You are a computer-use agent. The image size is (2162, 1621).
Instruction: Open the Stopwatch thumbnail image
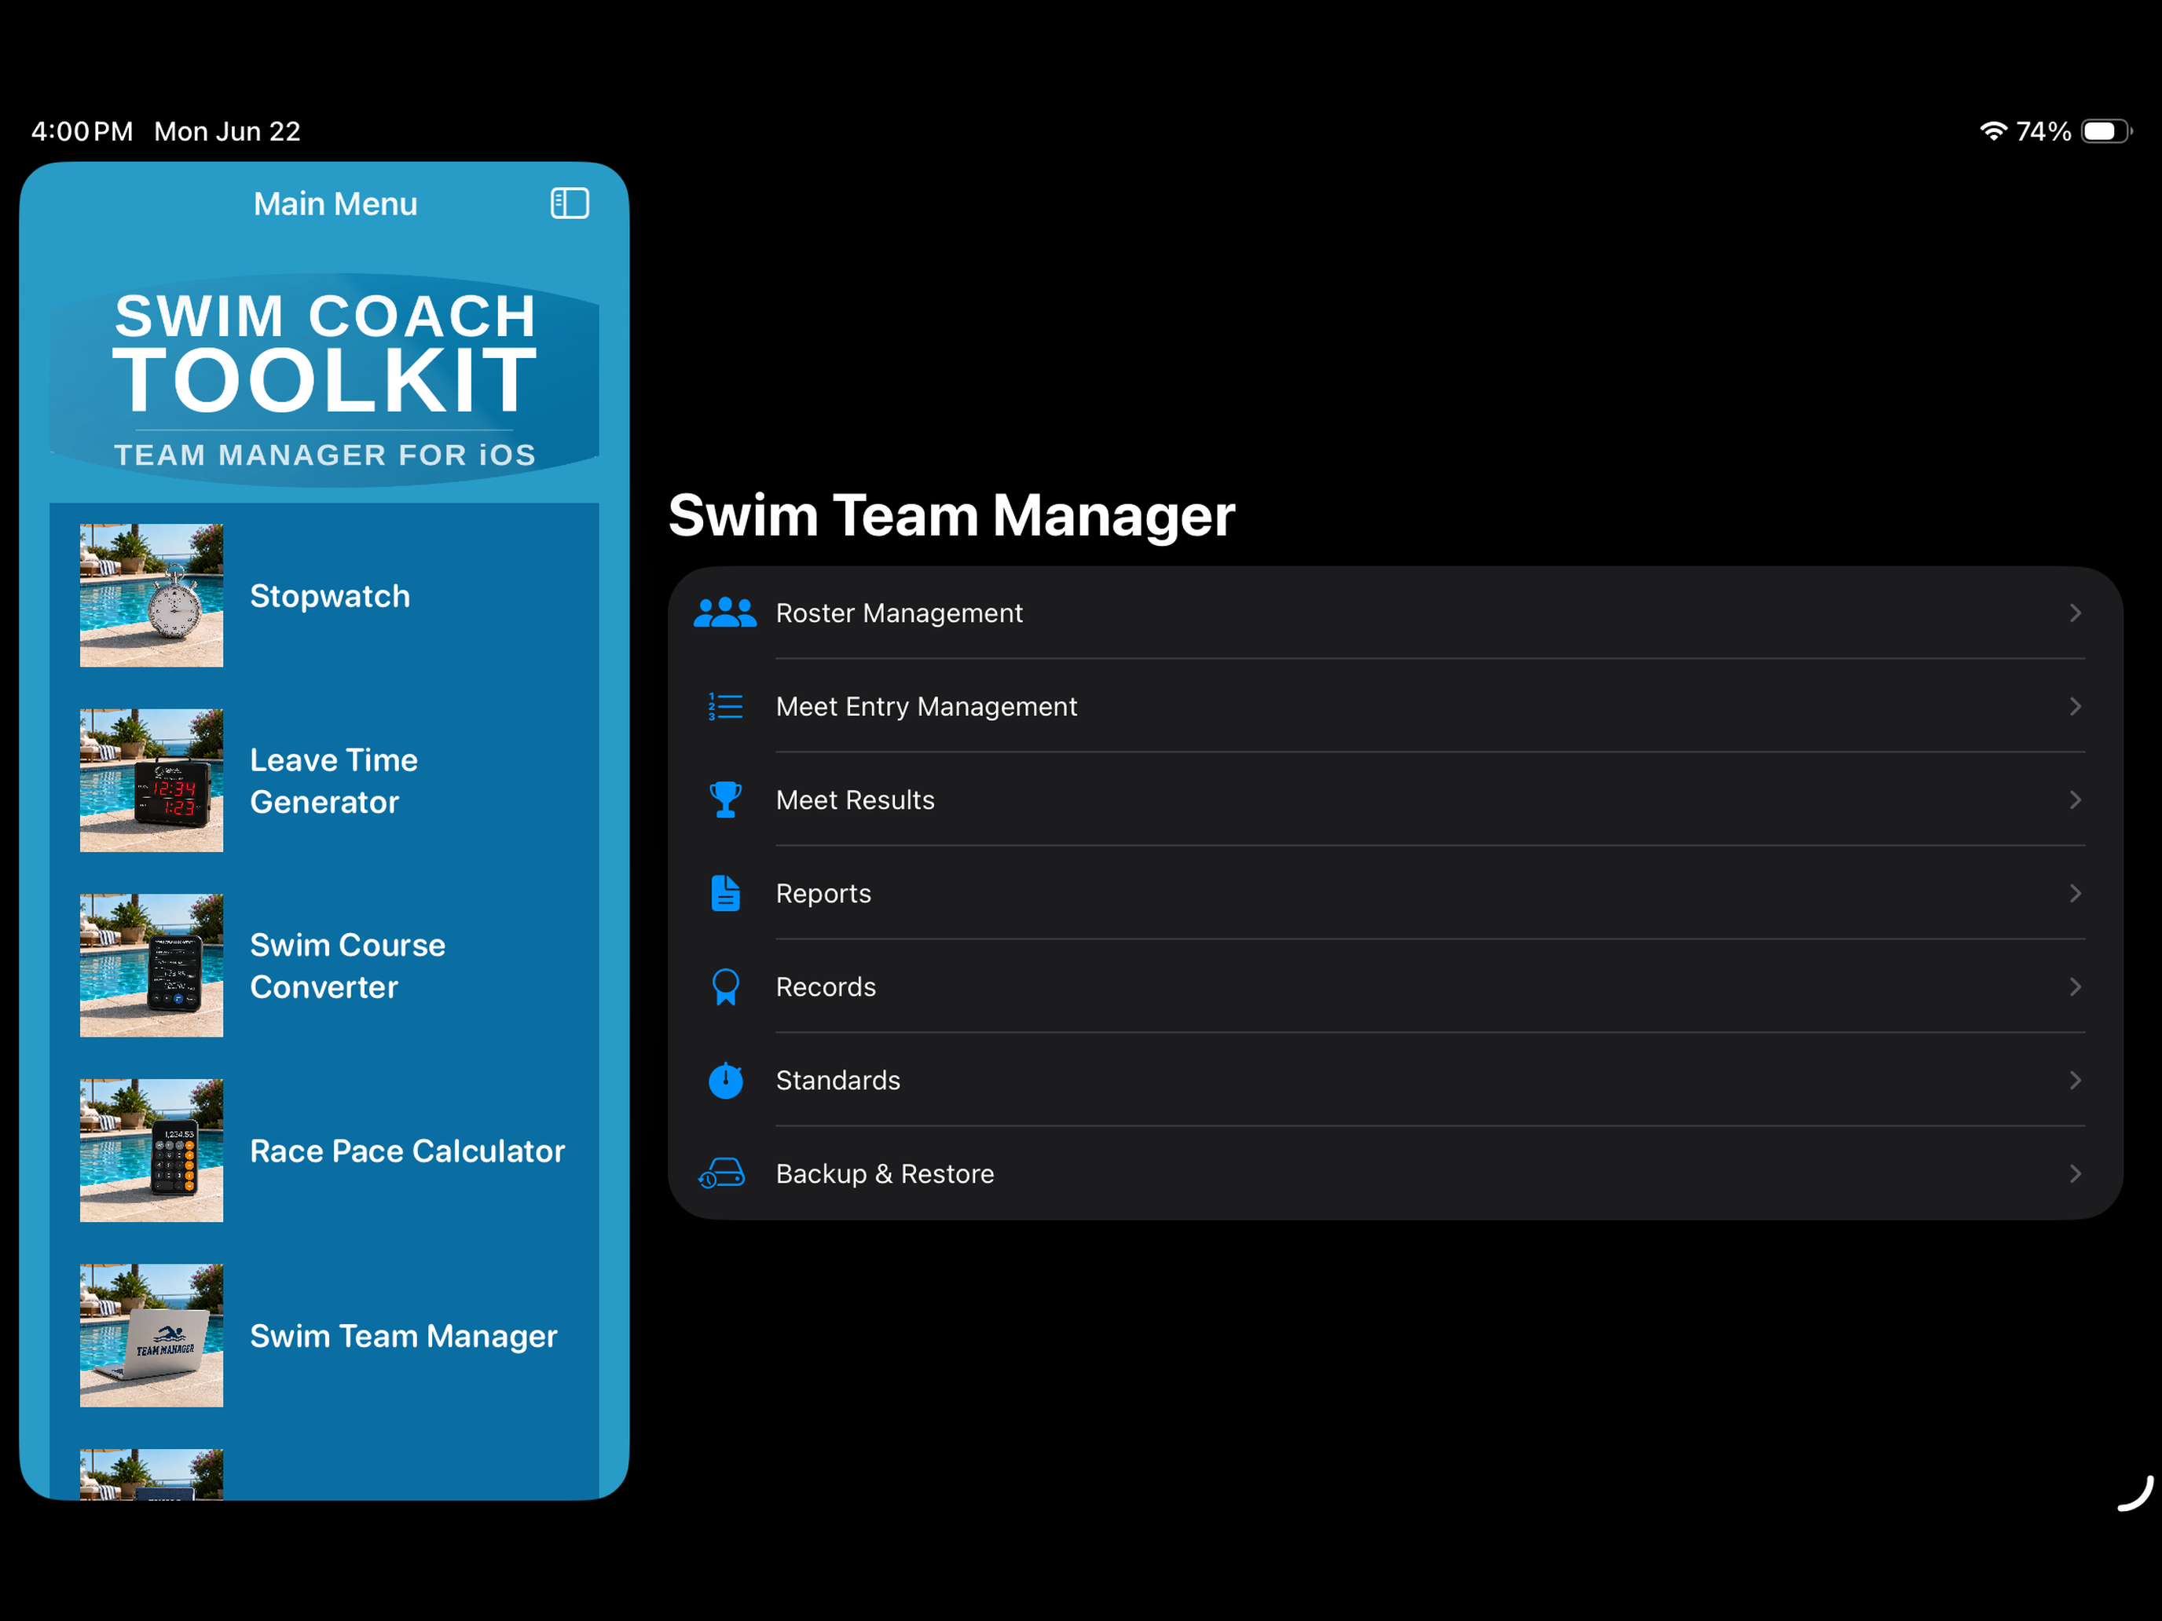pyautogui.click(x=152, y=595)
